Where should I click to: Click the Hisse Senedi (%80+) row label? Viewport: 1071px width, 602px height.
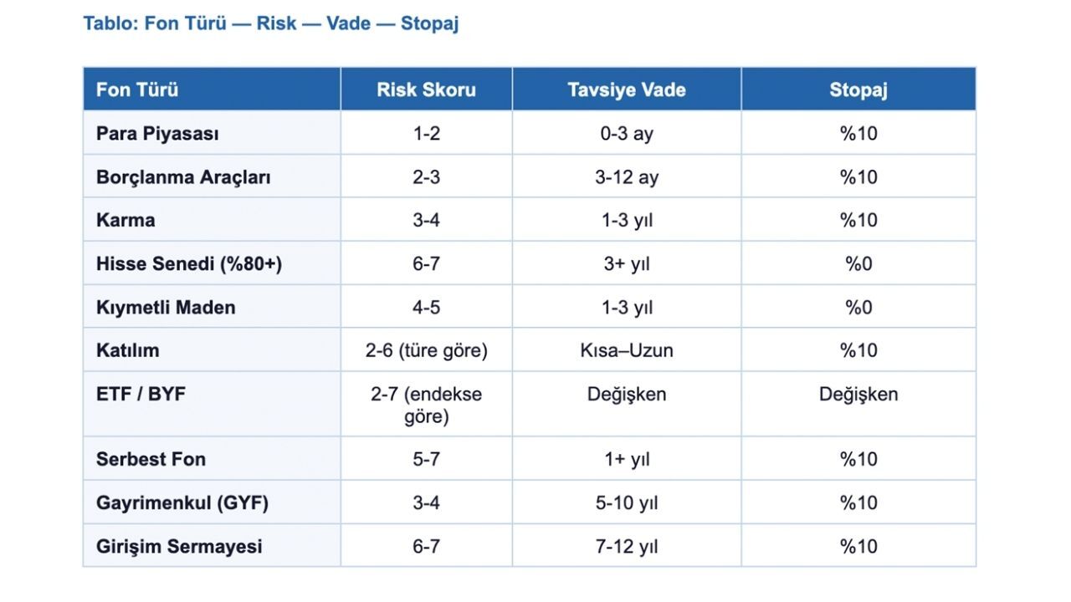tap(189, 264)
